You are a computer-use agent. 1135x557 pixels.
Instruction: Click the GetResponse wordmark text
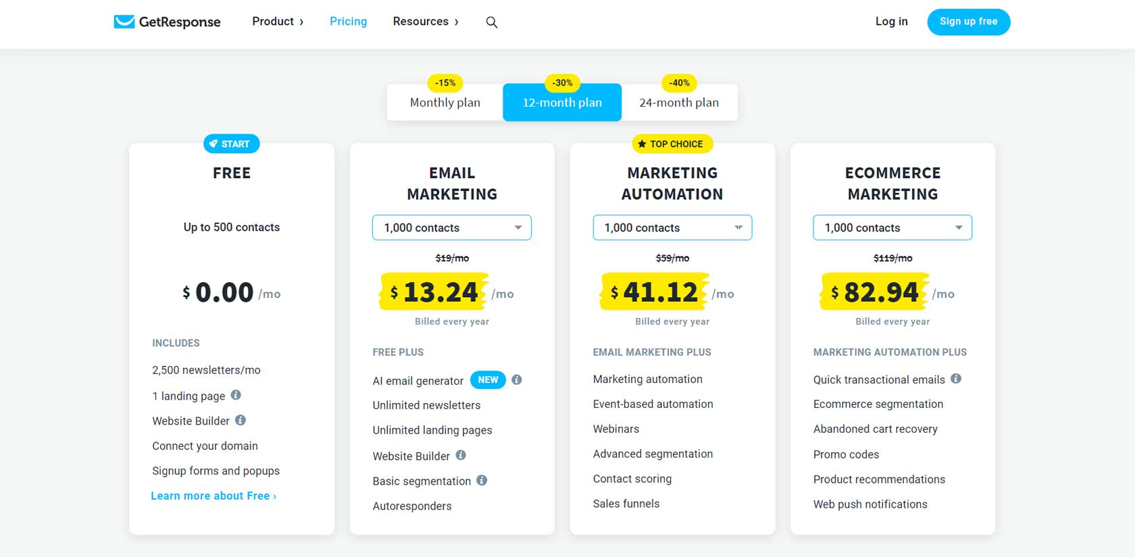pos(180,22)
